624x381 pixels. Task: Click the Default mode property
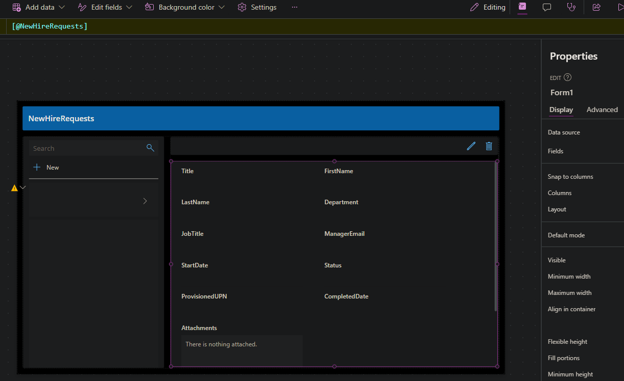[x=566, y=235]
